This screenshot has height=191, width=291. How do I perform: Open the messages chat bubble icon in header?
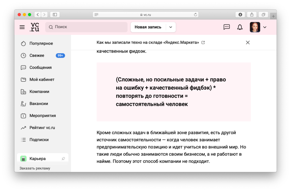227,27
